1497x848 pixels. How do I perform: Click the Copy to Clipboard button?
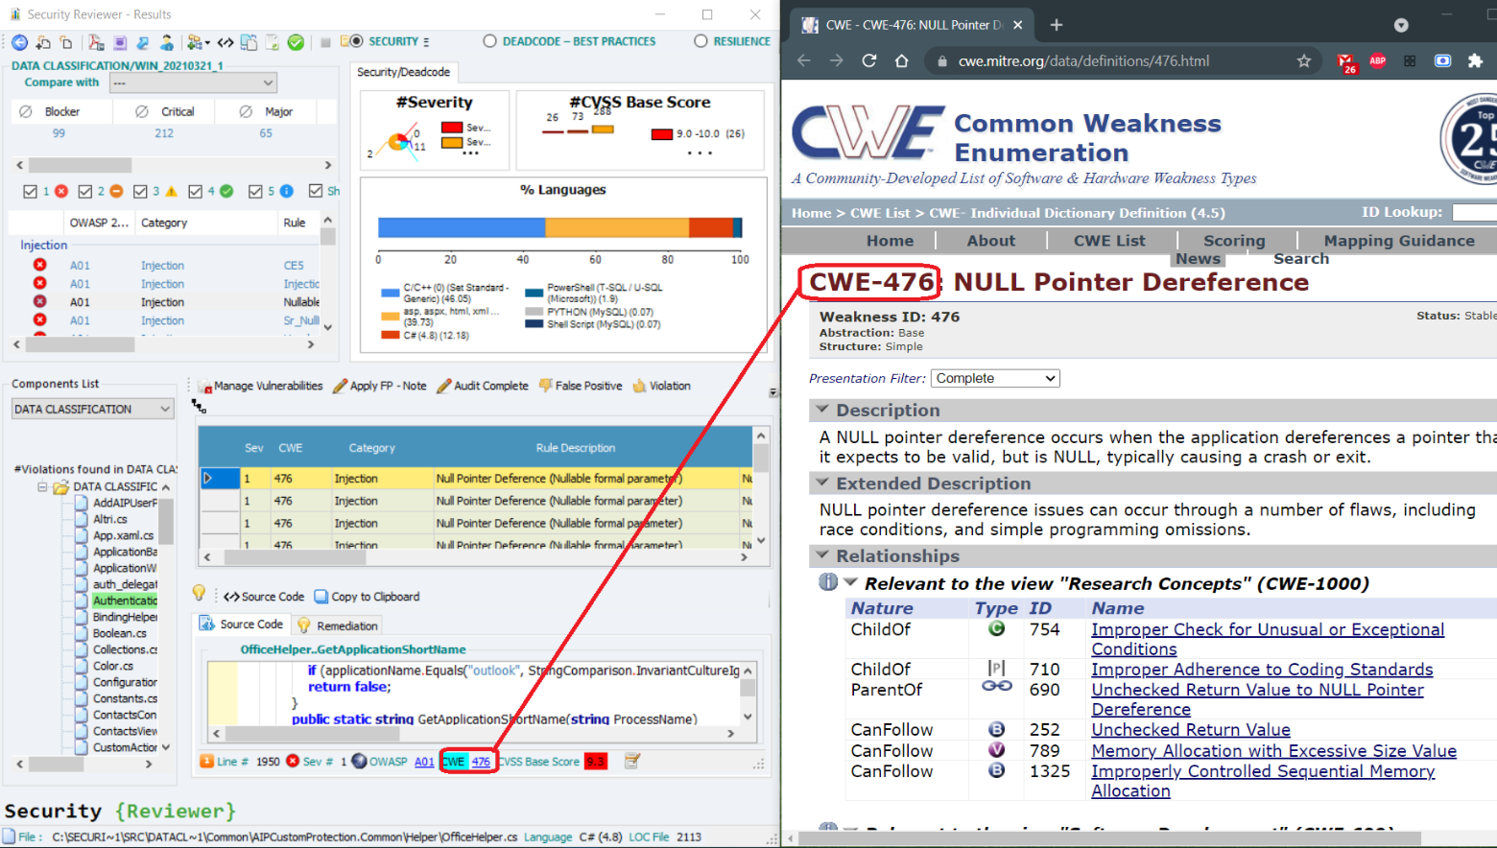pos(368,597)
